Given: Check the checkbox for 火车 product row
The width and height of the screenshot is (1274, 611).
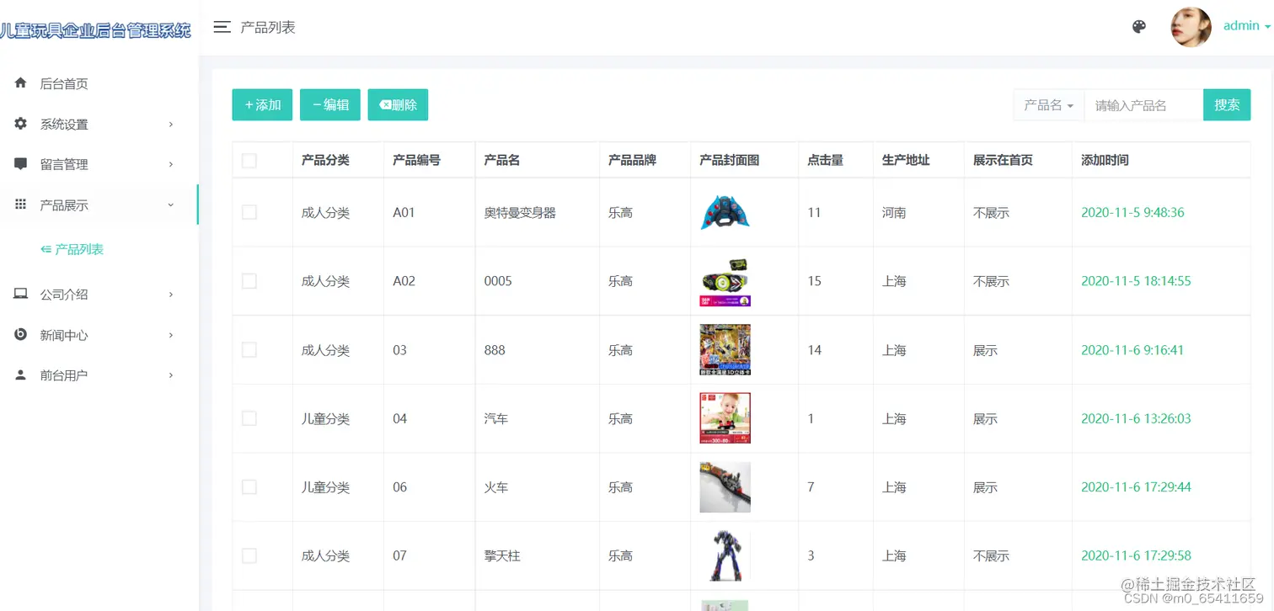Looking at the screenshot, I should [249, 486].
